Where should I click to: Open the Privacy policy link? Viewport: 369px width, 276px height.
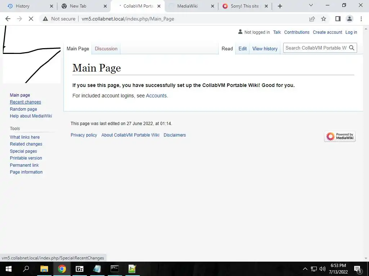tap(84, 135)
